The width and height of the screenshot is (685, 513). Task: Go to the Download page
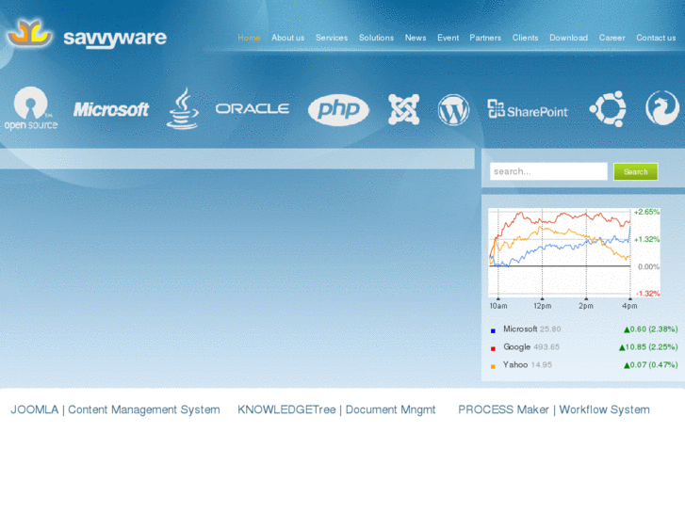tap(568, 38)
